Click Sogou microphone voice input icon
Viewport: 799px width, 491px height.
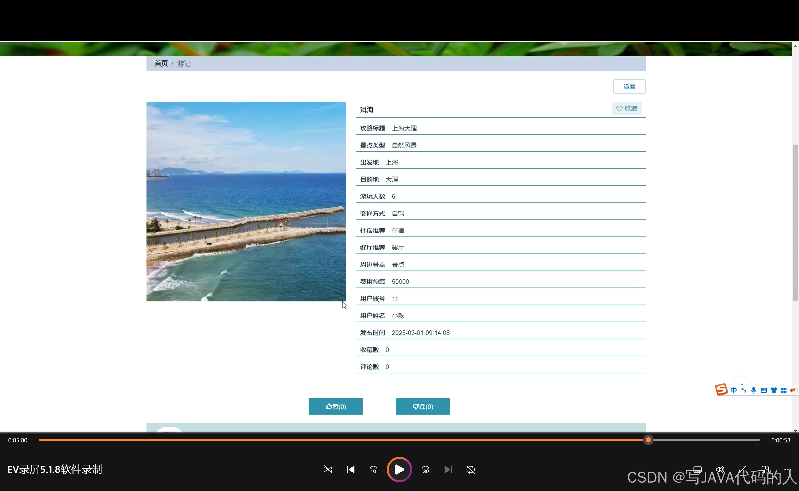click(753, 390)
